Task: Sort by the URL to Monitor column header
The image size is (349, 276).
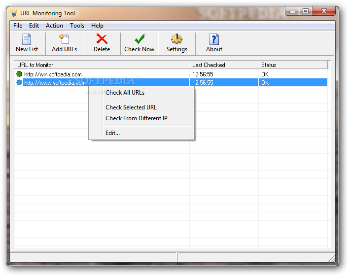Action: click(102, 65)
